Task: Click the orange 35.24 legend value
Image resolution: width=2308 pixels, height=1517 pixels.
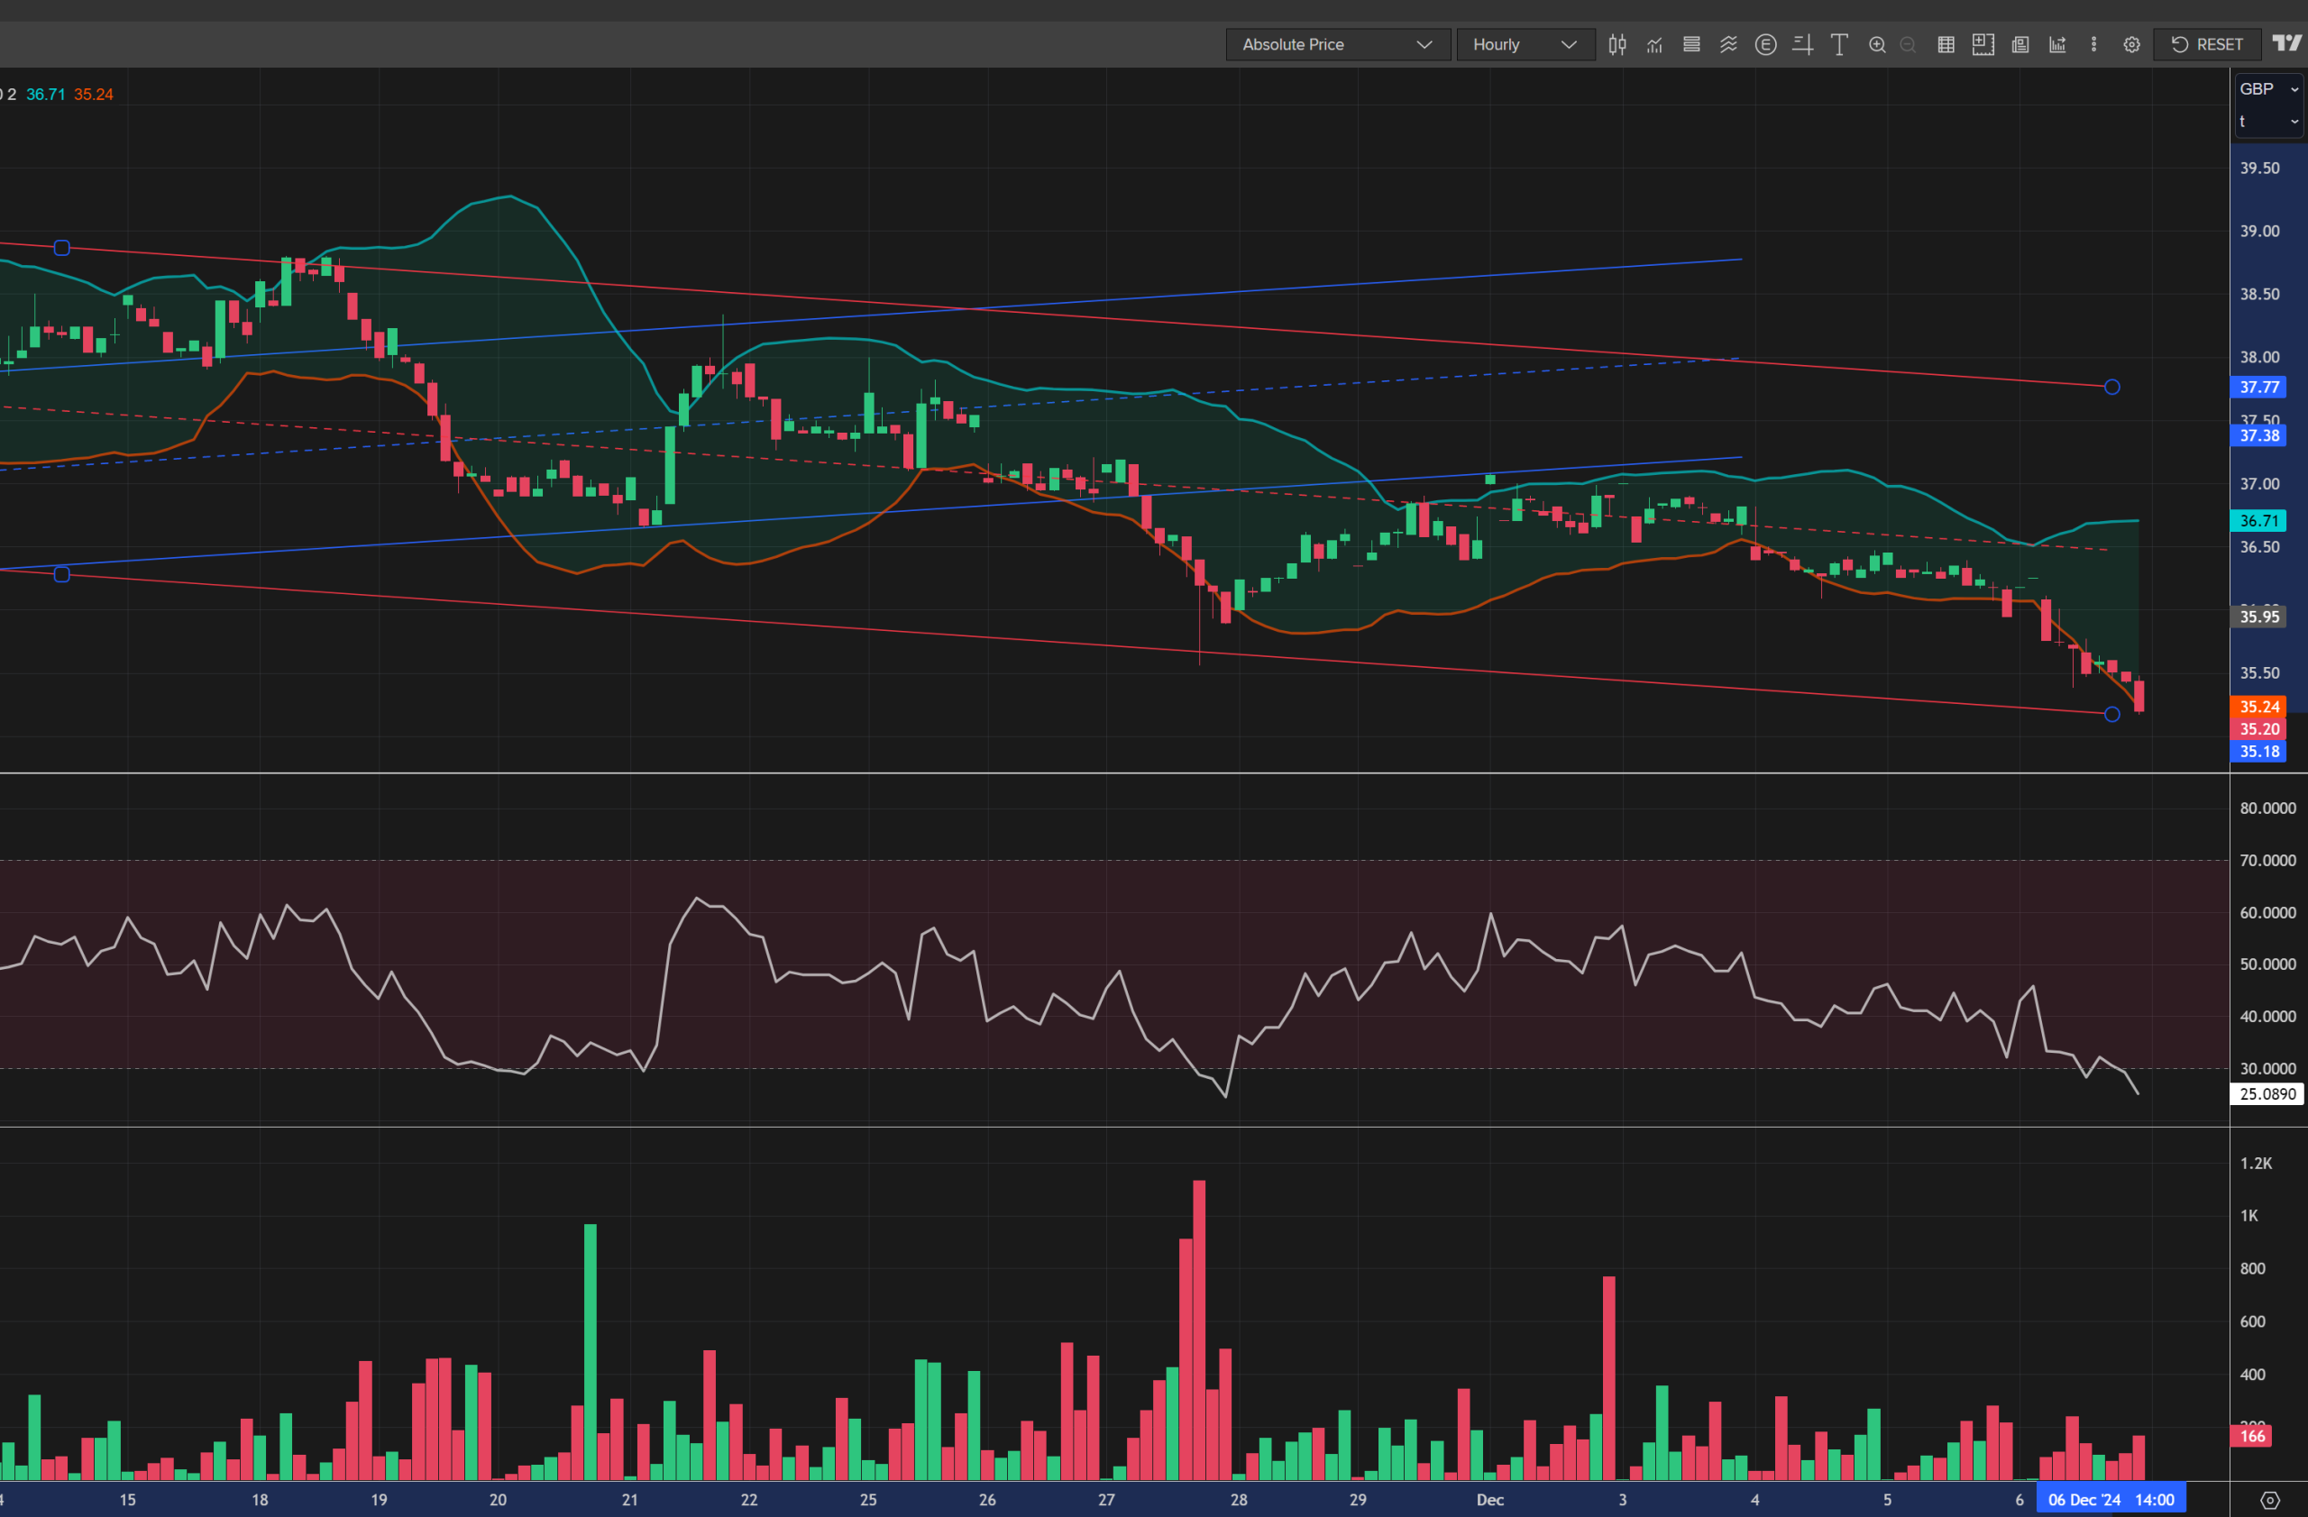Action: click(93, 94)
